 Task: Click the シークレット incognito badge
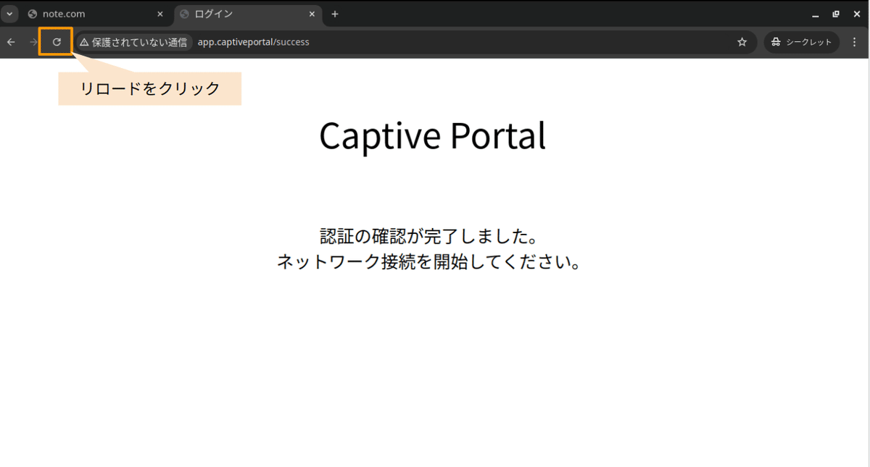[801, 42]
